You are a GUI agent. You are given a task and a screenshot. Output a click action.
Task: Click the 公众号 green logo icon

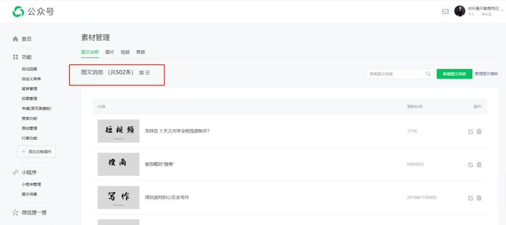click(18, 12)
